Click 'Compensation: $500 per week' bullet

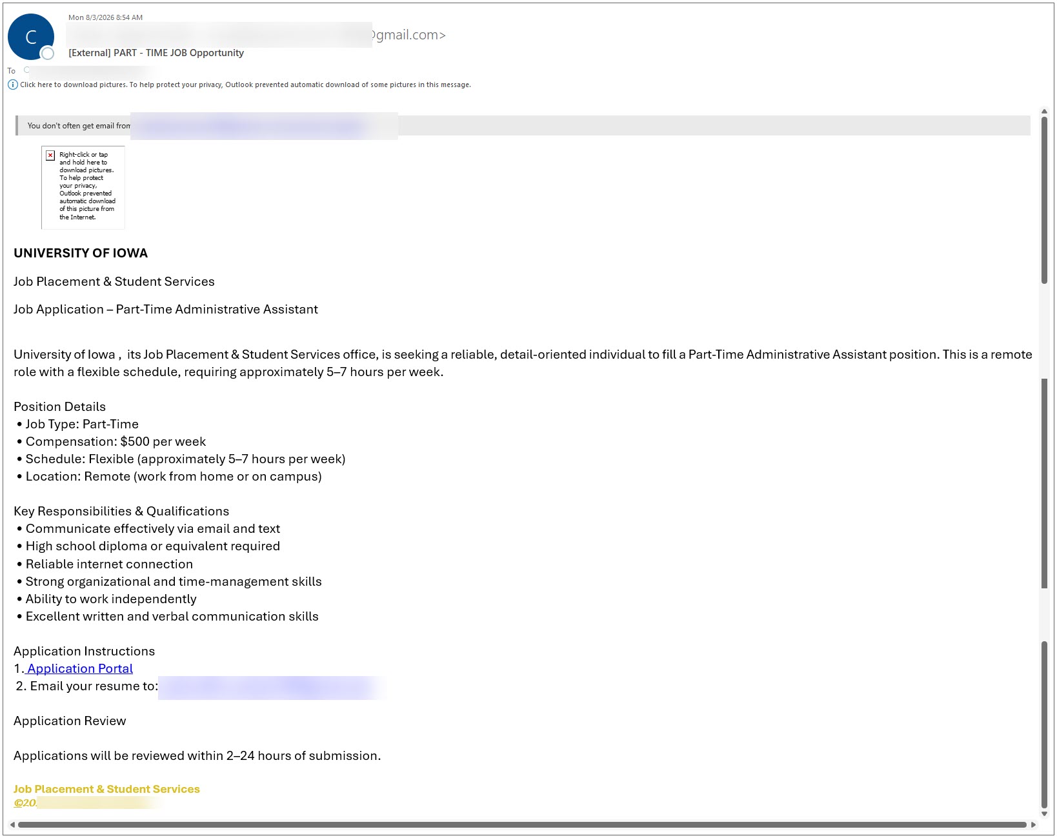(112, 441)
